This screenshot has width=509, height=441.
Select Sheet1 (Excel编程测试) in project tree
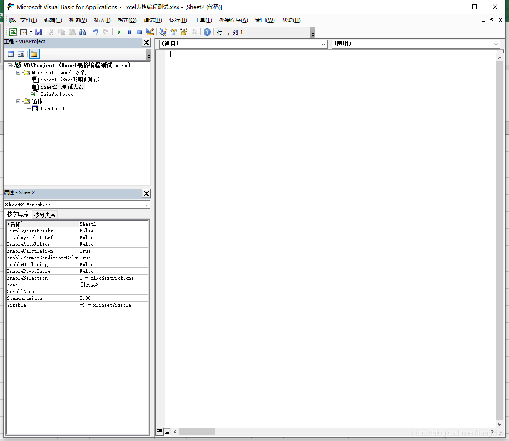click(x=70, y=80)
